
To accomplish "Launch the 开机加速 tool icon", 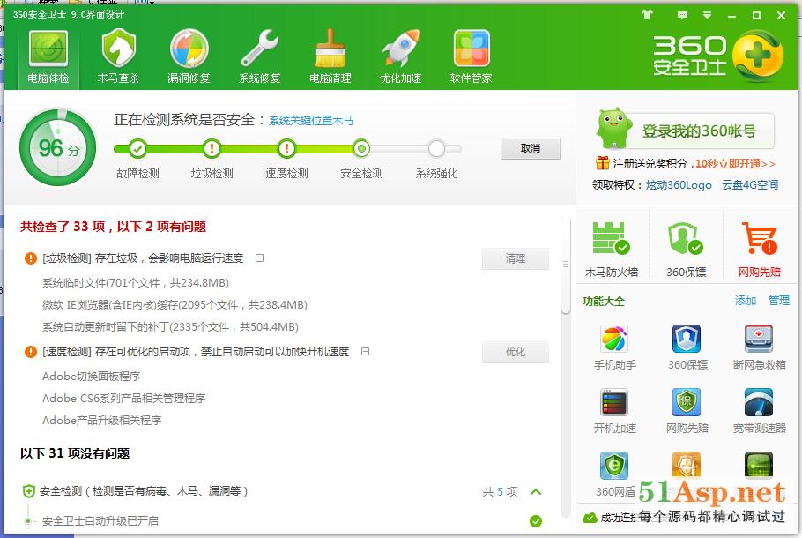I will point(614,402).
